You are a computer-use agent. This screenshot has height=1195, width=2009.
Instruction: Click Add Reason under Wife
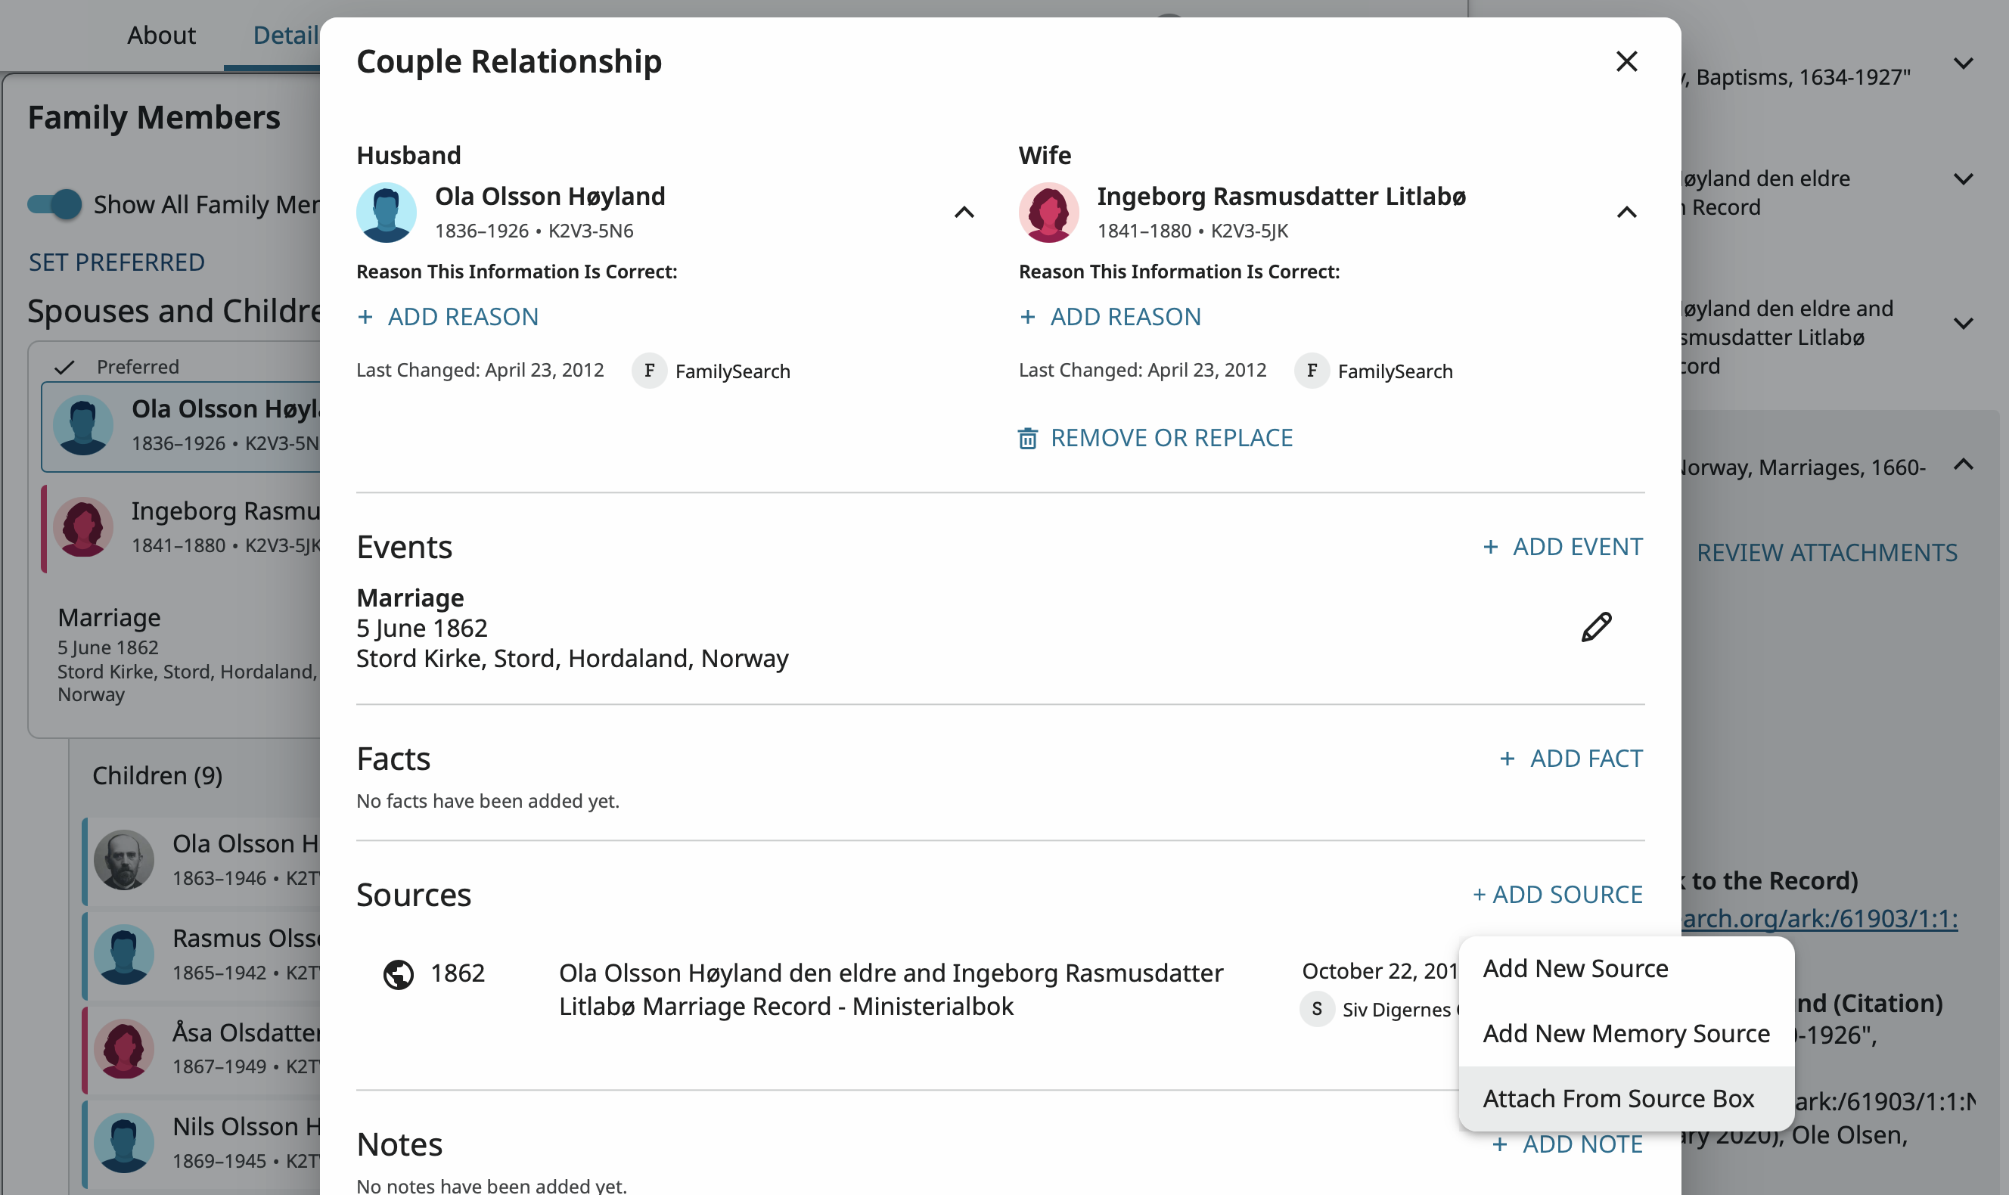1125,317
